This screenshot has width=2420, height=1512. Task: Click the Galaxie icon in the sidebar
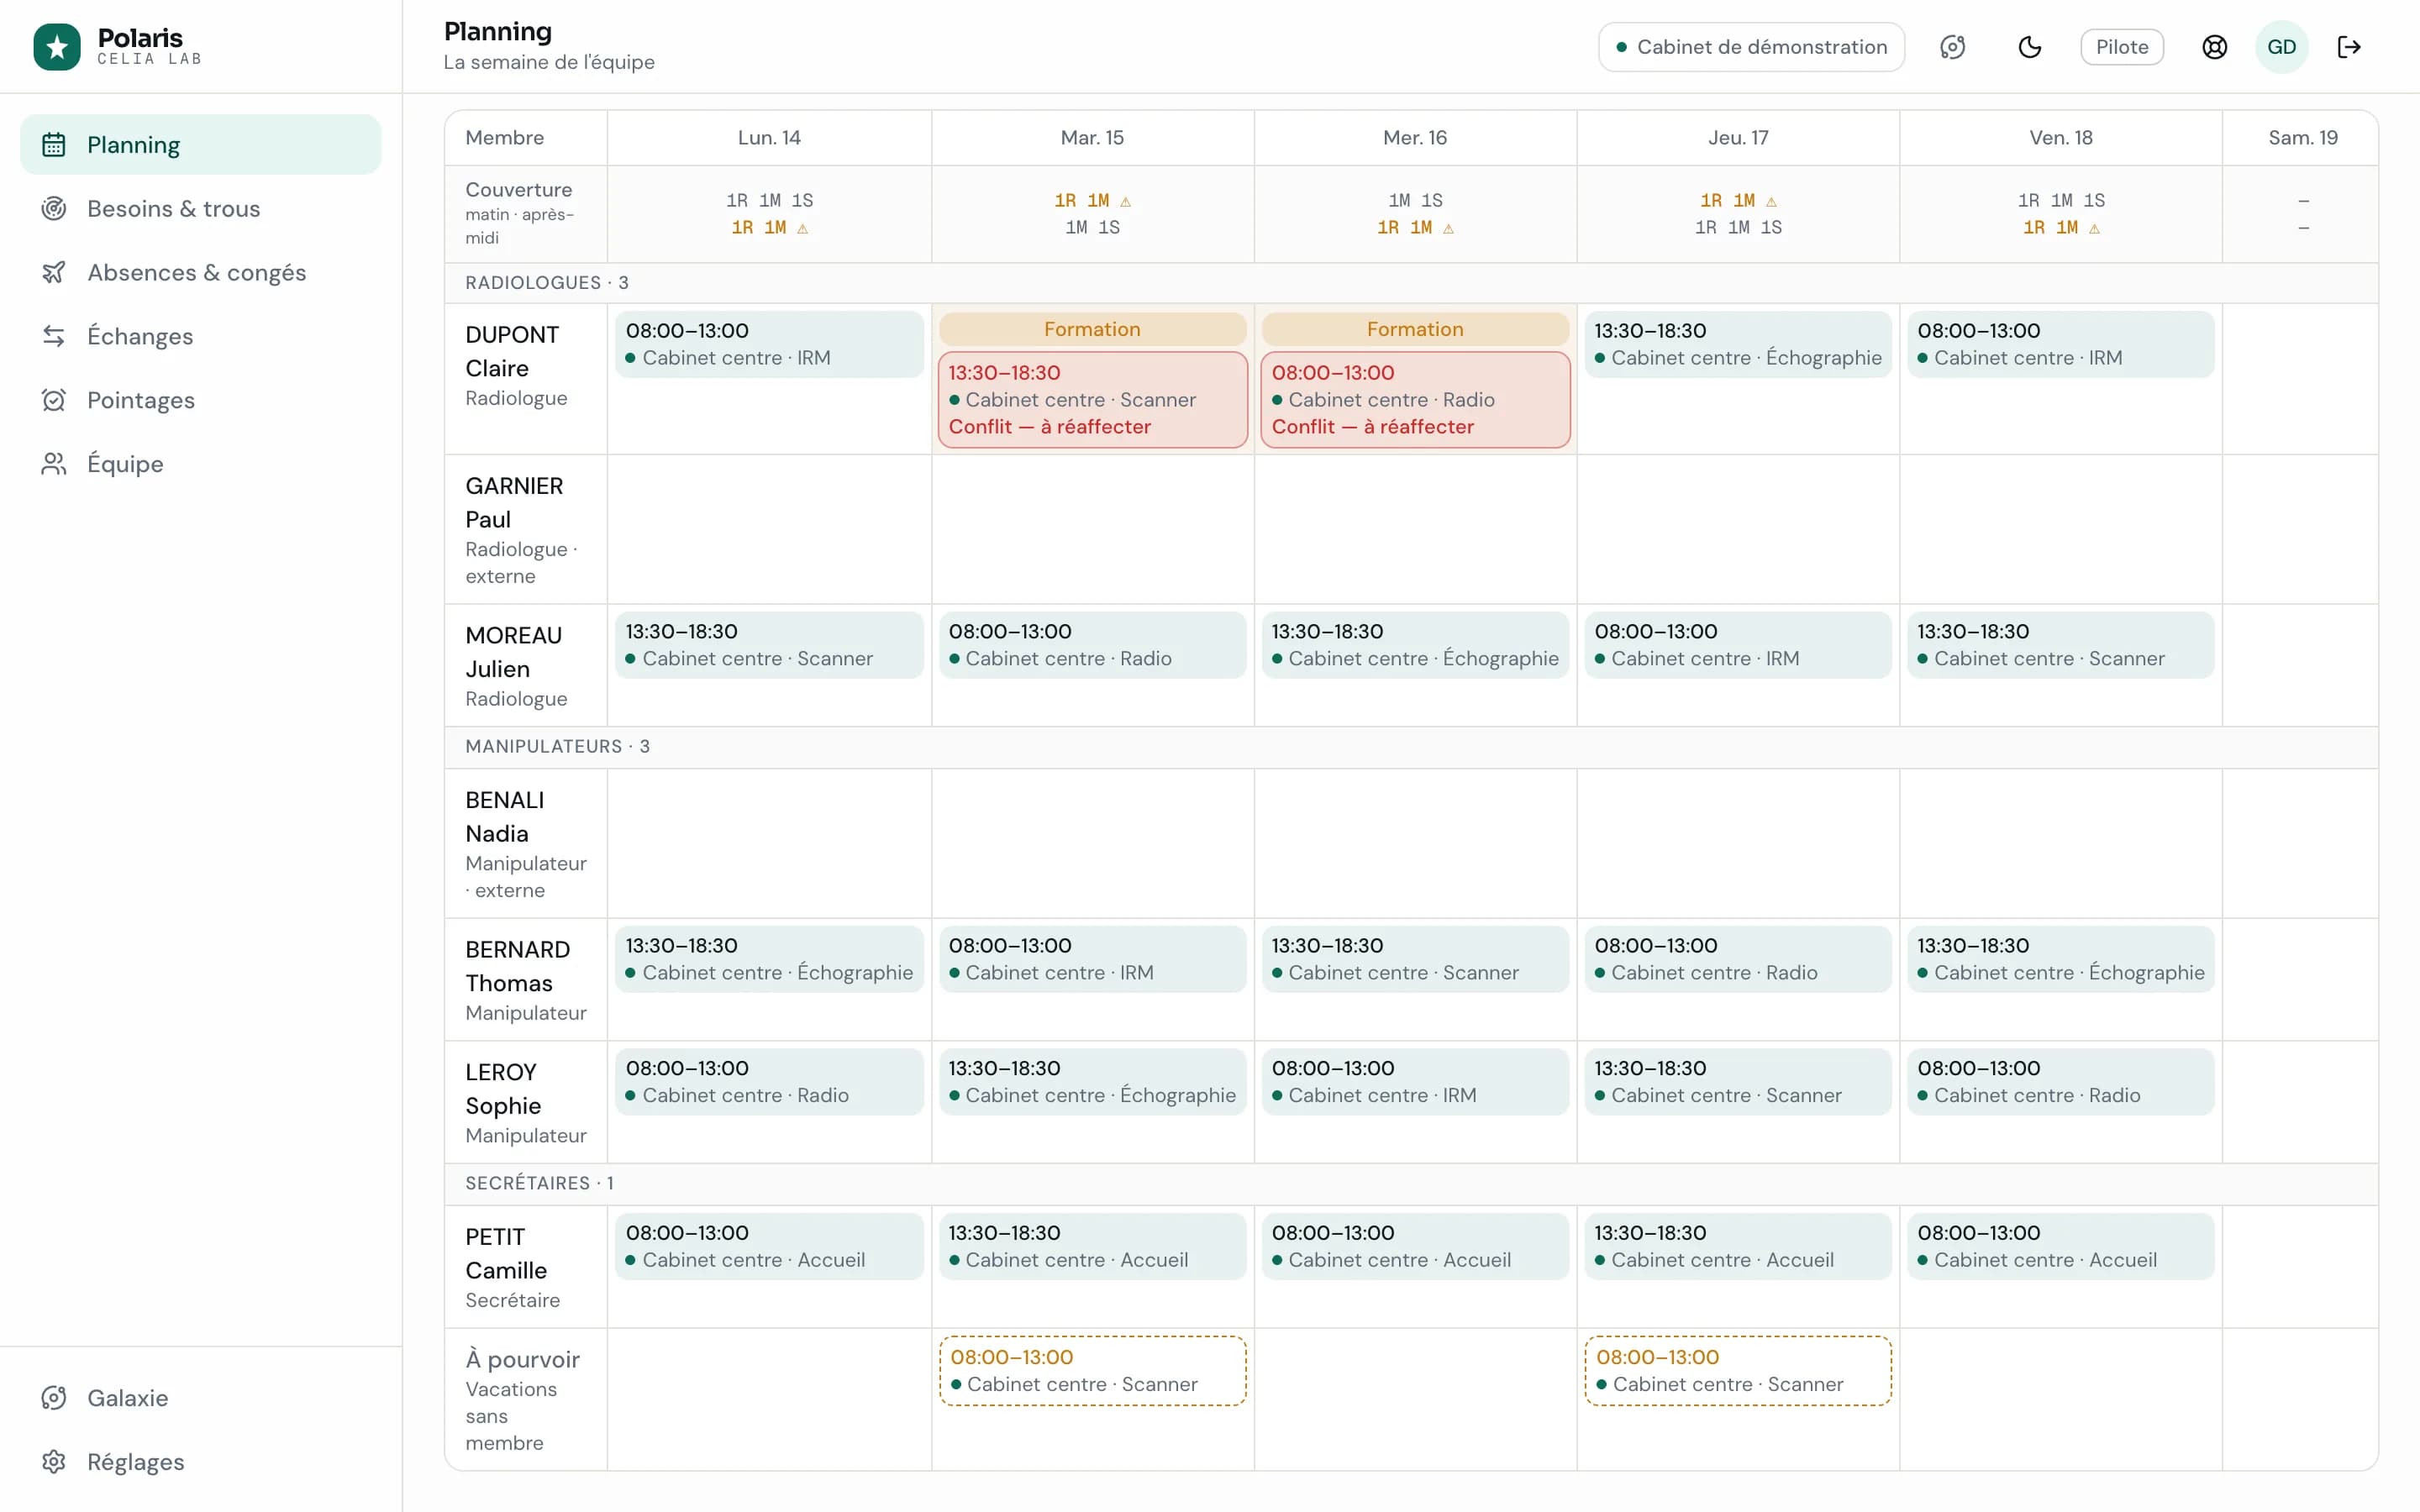click(54, 1398)
